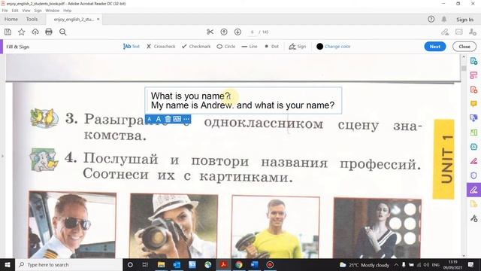The image size is (481, 271).
Task: Open the Sign menu
Action: (x=38, y=11)
